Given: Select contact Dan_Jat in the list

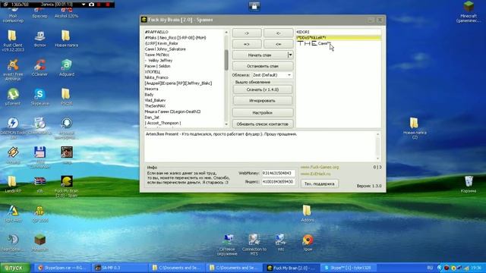Looking at the screenshot, I should pyautogui.click(x=152, y=118).
